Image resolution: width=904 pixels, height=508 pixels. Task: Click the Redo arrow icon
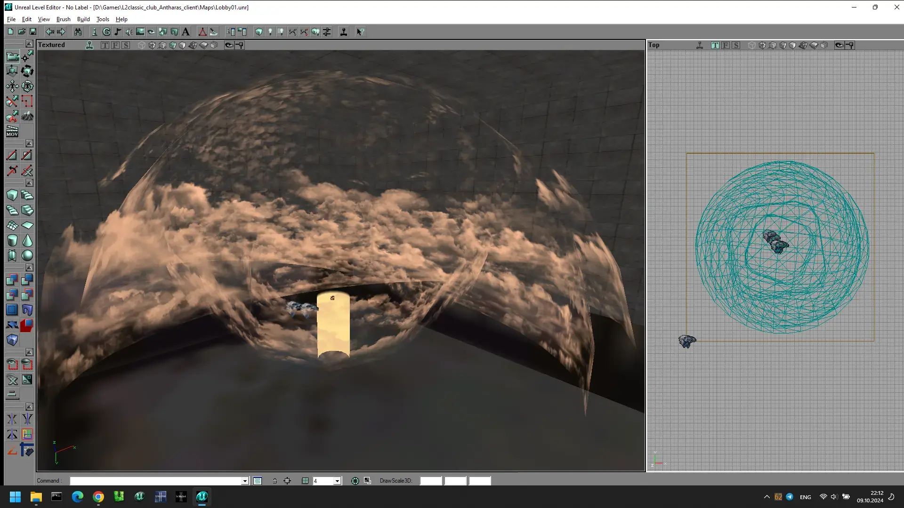tap(61, 32)
